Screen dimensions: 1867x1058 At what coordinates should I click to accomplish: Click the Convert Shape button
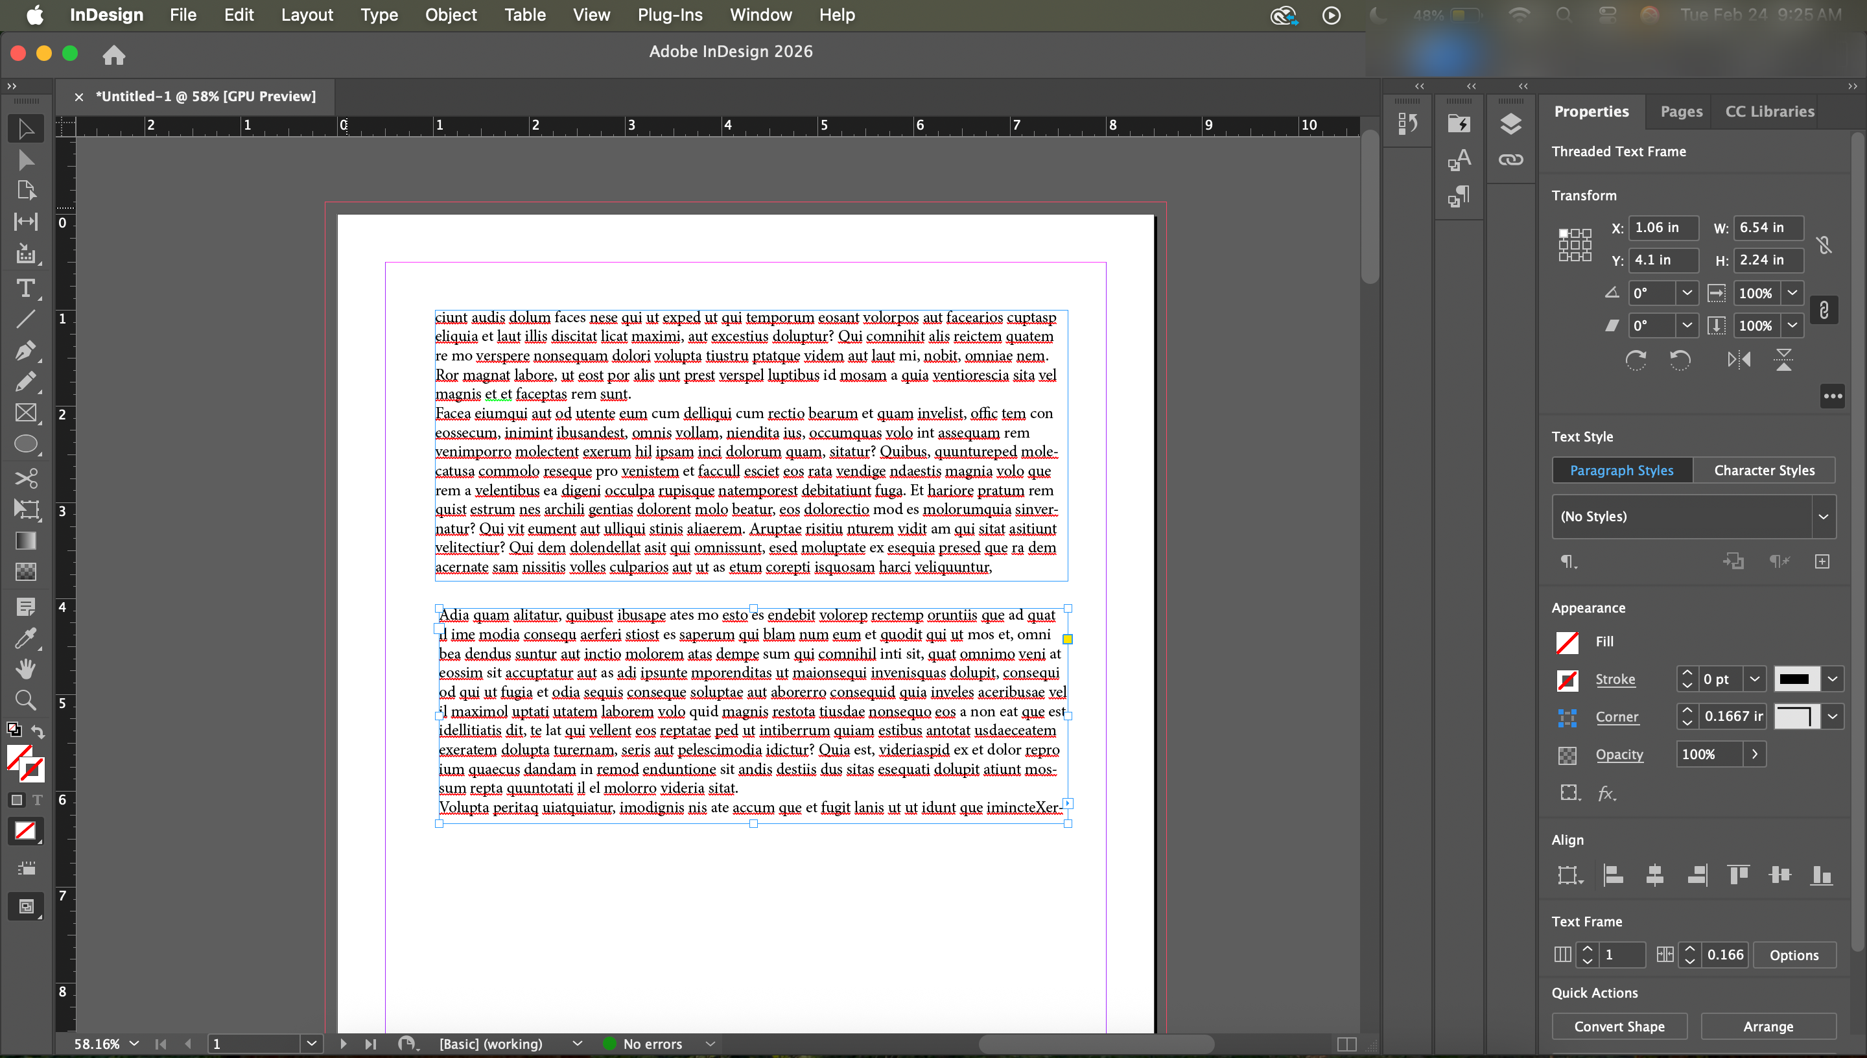1619,1026
